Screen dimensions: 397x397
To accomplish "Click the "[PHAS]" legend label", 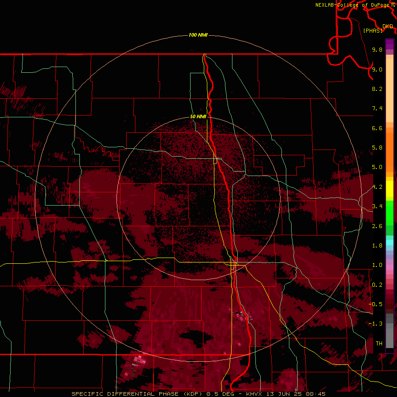I will 373,30.
